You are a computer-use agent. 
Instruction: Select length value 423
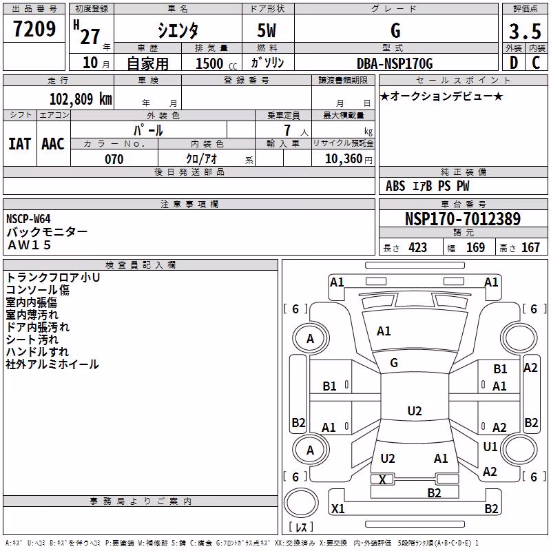[x=418, y=247]
